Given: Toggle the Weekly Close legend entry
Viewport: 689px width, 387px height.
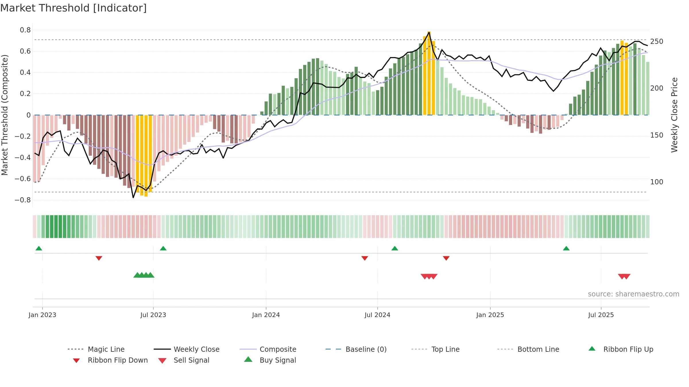Looking at the screenshot, I should [187, 349].
